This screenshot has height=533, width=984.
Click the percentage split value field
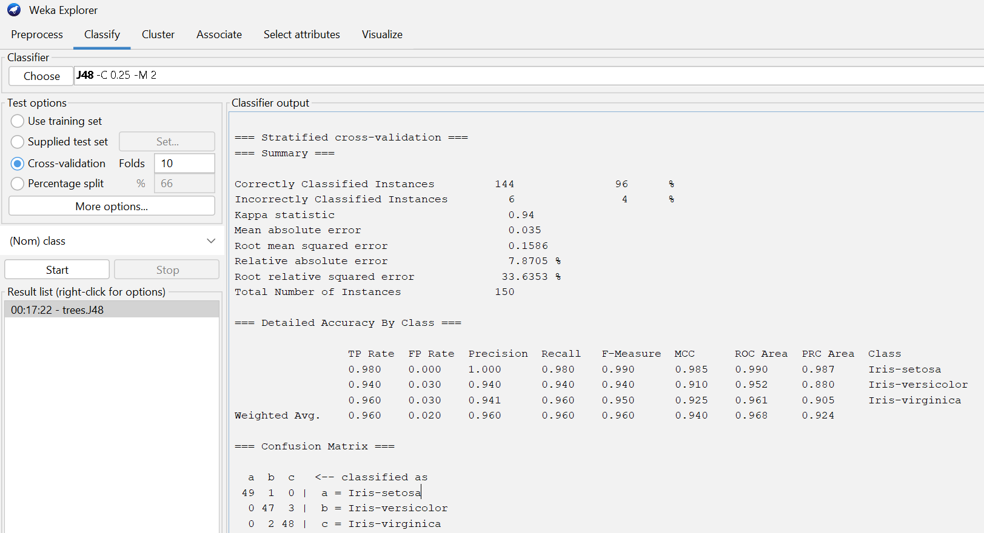184,184
